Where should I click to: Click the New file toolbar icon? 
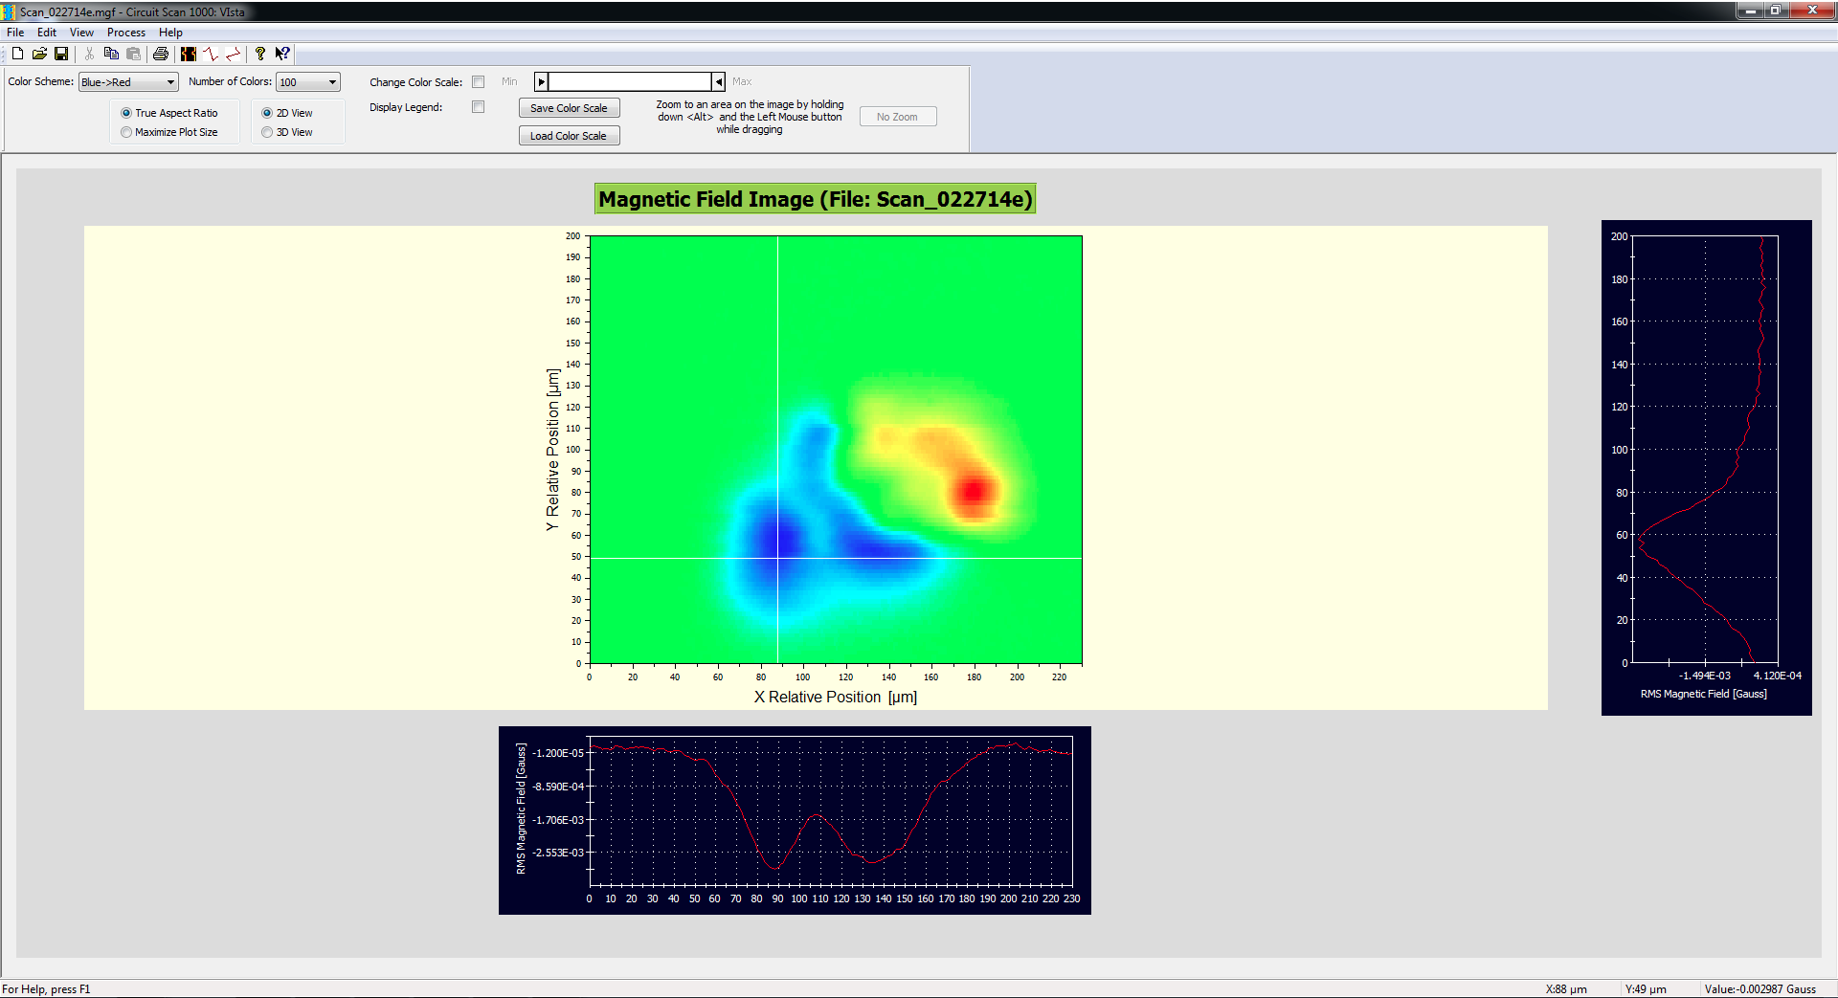17,54
